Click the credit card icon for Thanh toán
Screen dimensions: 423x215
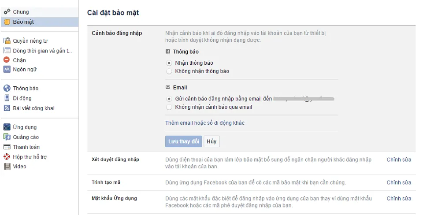[x=7, y=147]
